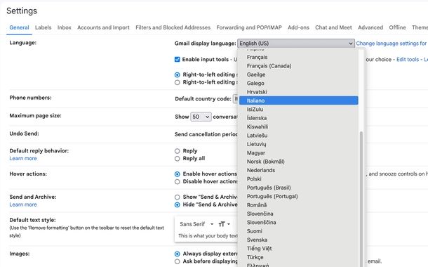Image resolution: width=428 pixels, height=267 pixels.
Task: Select Ask before displaying external images
Action: pos(177,261)
